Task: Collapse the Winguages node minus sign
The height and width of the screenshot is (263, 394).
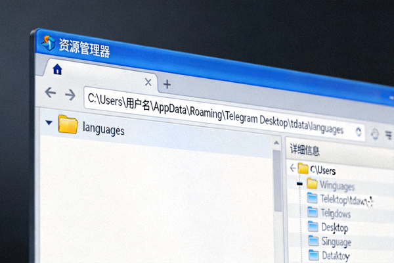Action: (299, 183)
